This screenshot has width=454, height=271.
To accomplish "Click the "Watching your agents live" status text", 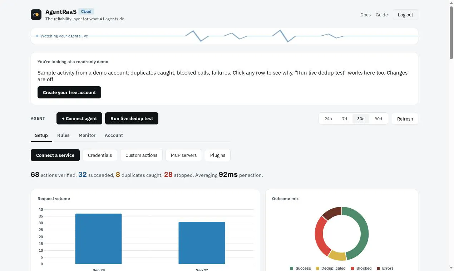I will 64,36.
